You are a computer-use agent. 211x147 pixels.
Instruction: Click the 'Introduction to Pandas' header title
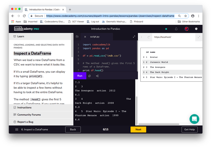(105, 29)
